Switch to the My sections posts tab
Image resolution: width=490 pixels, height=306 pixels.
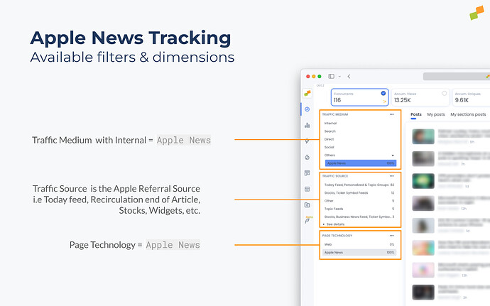(x=468, y=114)
